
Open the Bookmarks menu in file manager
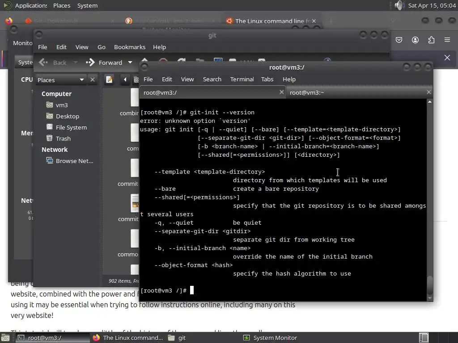[x=130, y=47]
